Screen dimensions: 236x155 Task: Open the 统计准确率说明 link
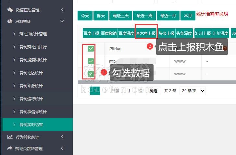coord(212,14)
